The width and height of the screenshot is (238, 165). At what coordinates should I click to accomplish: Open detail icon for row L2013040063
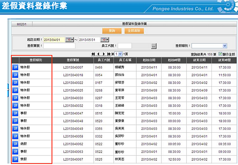15,152
